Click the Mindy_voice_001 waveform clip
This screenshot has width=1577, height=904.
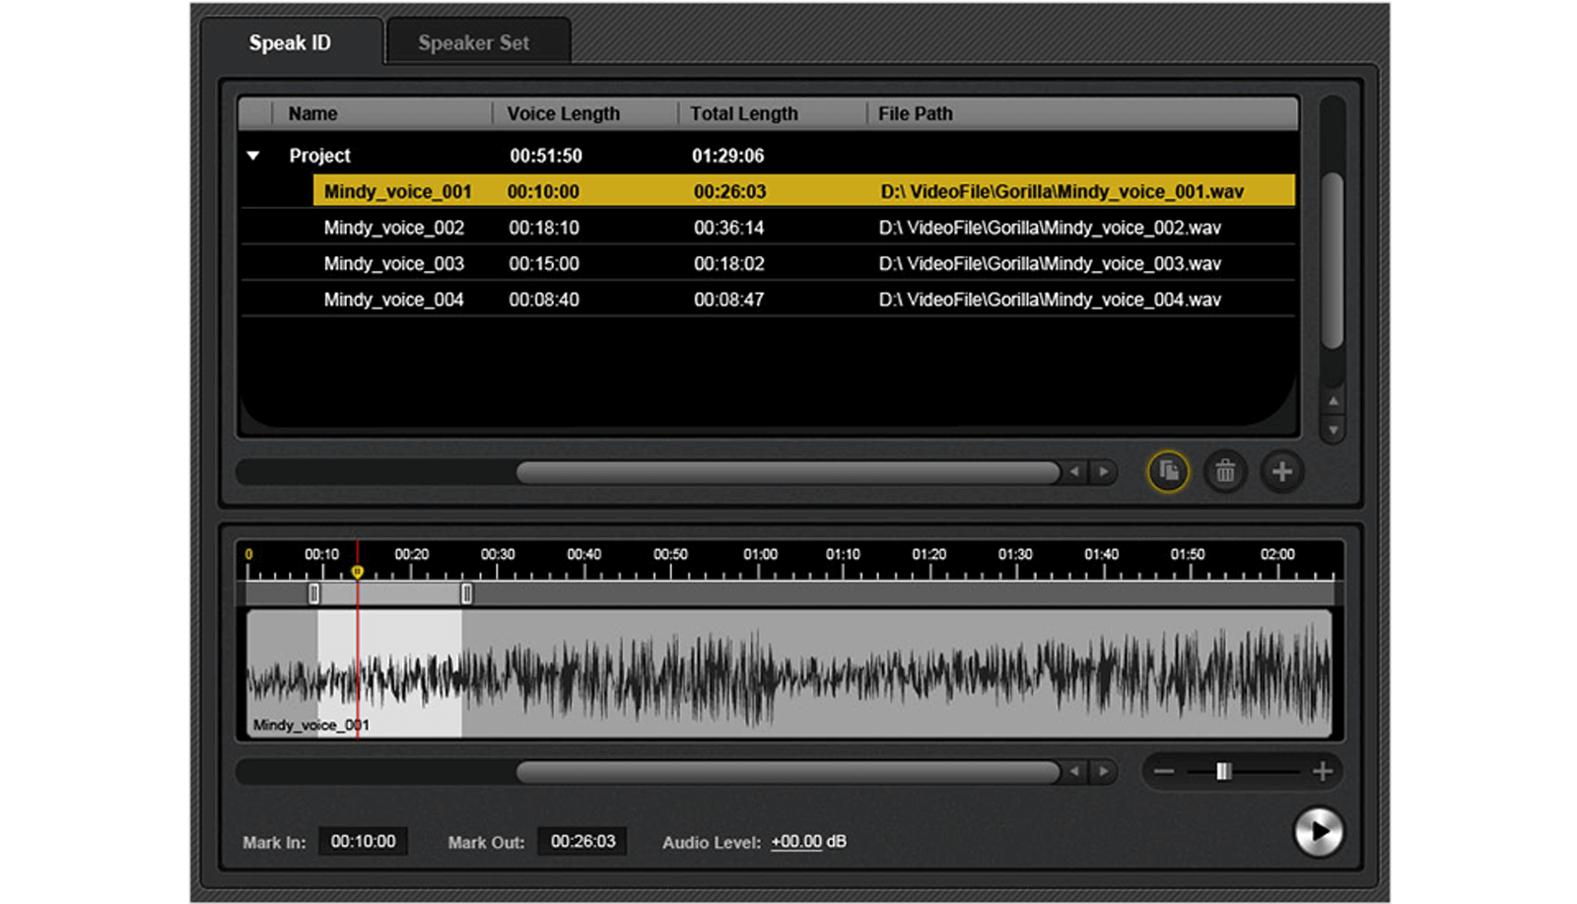(788, 673)
